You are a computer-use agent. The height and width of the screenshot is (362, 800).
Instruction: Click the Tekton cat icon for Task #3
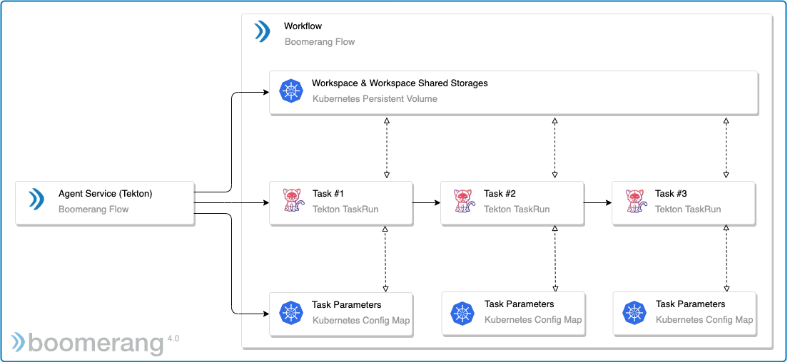pos(634,201)
